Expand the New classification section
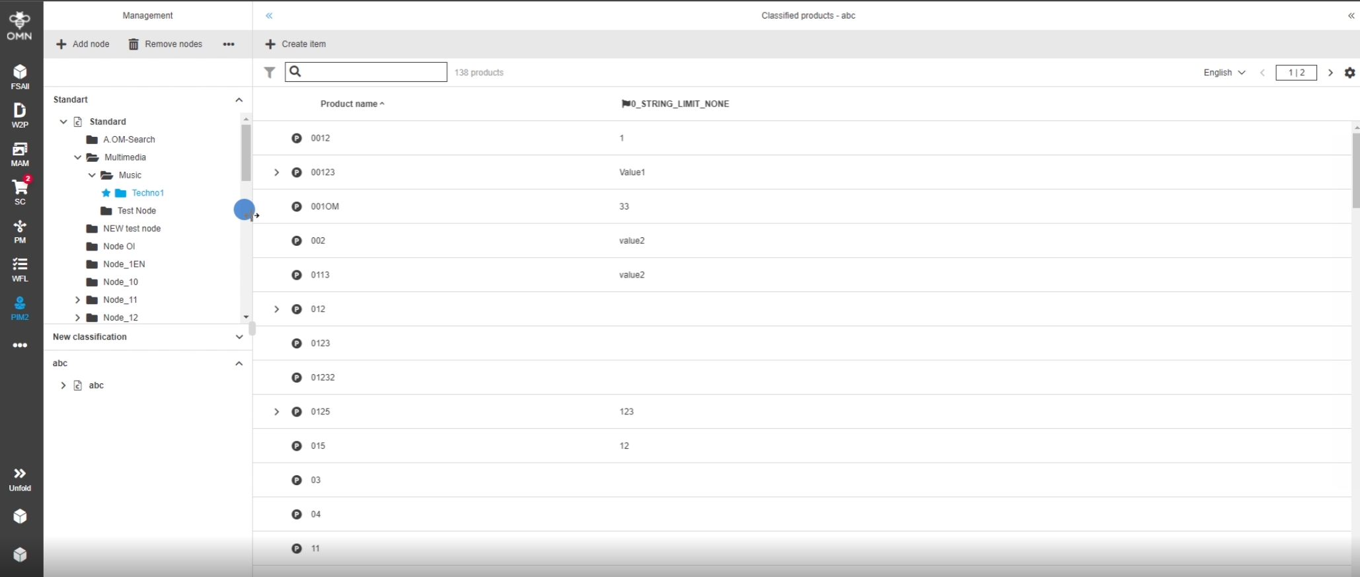This screenshot has width=1360, height=577. [x=239, y=337]
